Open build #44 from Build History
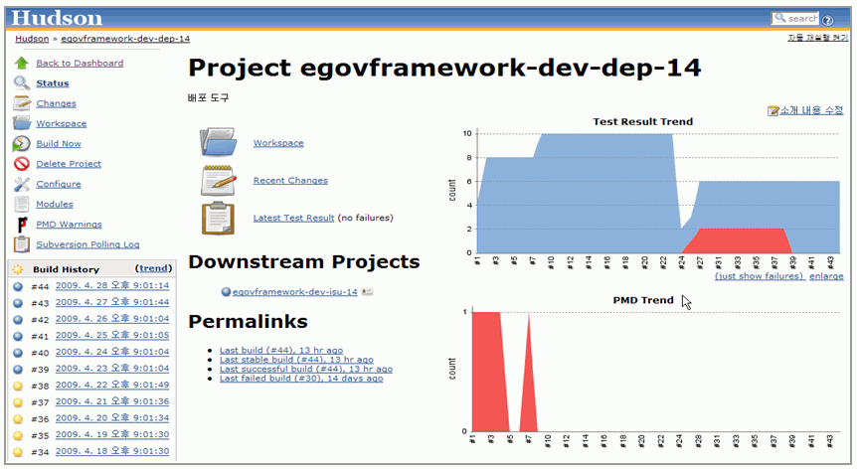The height and width of the screenshot is (469, 857). click(111, 286)
